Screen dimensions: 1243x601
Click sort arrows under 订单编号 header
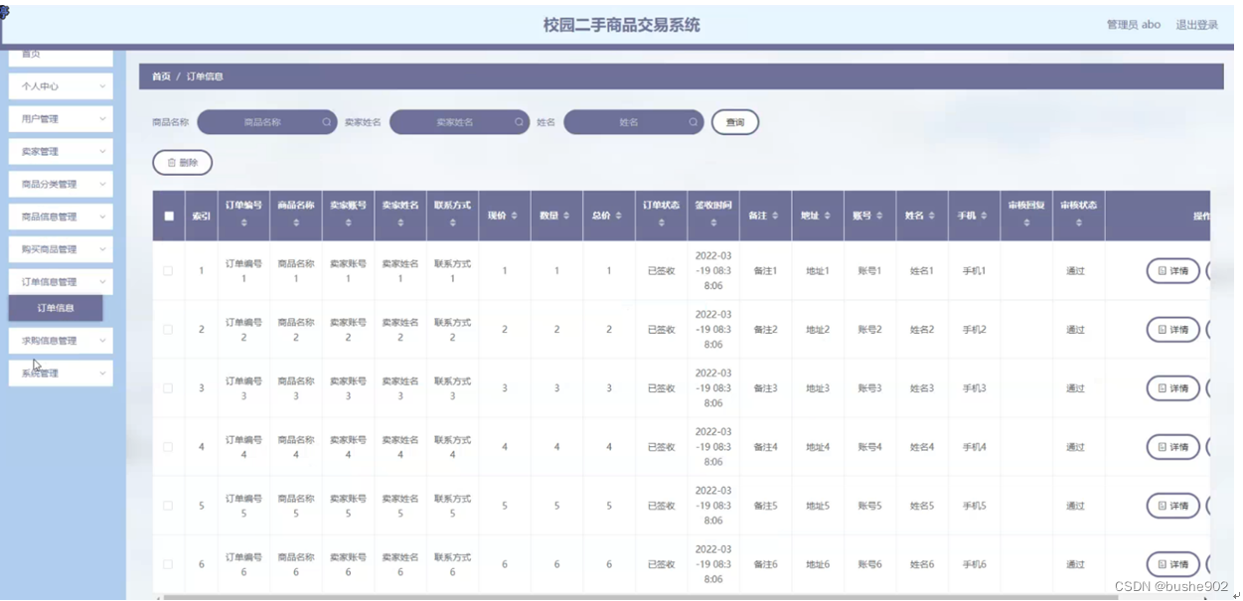coord(244,224)
